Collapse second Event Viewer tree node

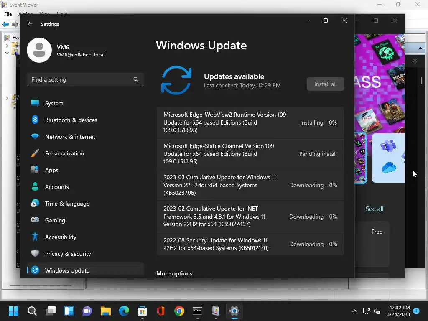pos(7,53)
